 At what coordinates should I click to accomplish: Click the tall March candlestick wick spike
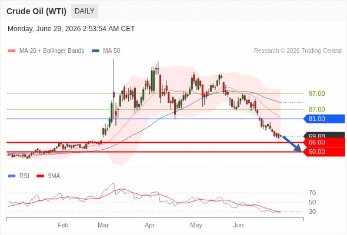(x=114, y=75)
